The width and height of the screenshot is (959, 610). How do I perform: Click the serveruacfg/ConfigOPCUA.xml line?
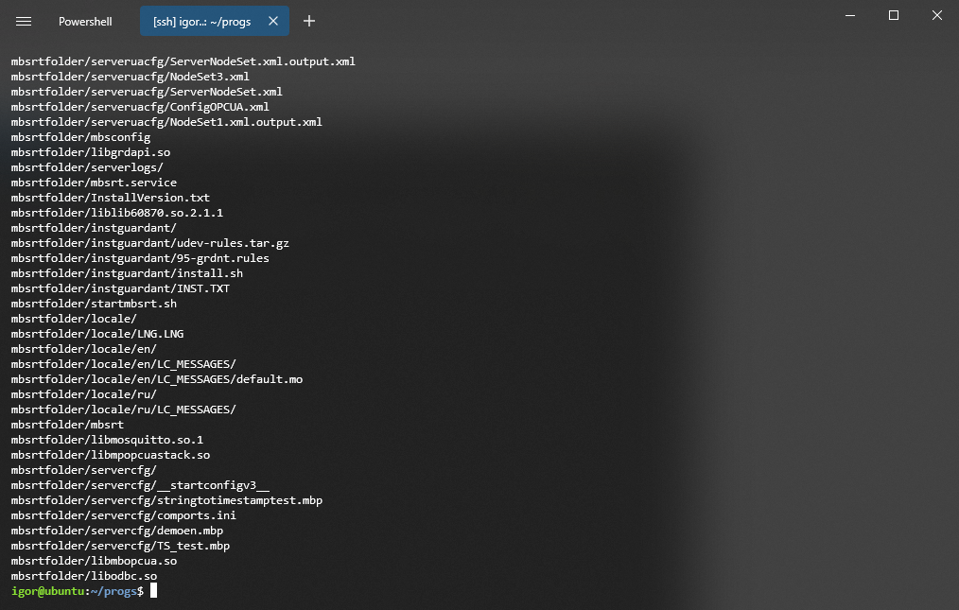pyautogui.click(x=140, y=107)
